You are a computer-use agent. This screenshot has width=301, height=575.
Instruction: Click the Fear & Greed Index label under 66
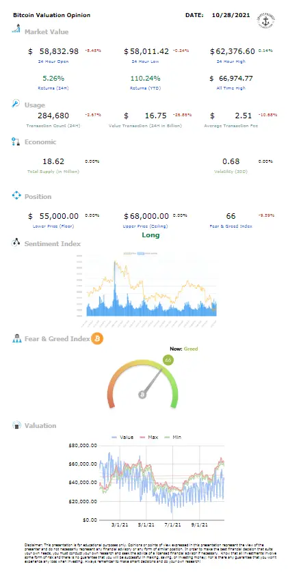point(231,226)
